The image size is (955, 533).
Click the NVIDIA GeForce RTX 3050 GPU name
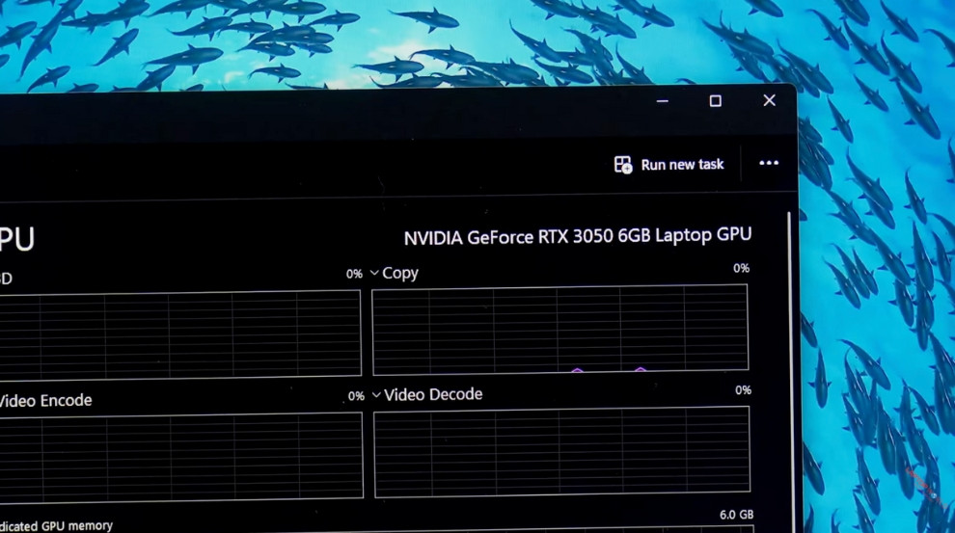click(x=577, y=236)
